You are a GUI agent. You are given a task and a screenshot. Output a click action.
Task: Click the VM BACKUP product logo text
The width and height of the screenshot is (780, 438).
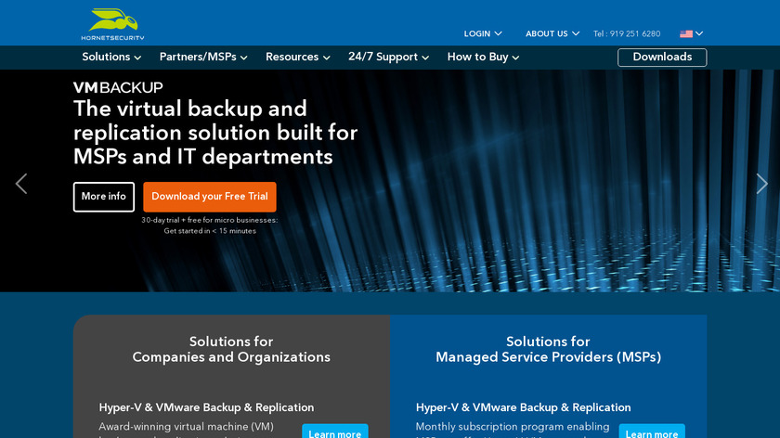(x=118, y=87)
